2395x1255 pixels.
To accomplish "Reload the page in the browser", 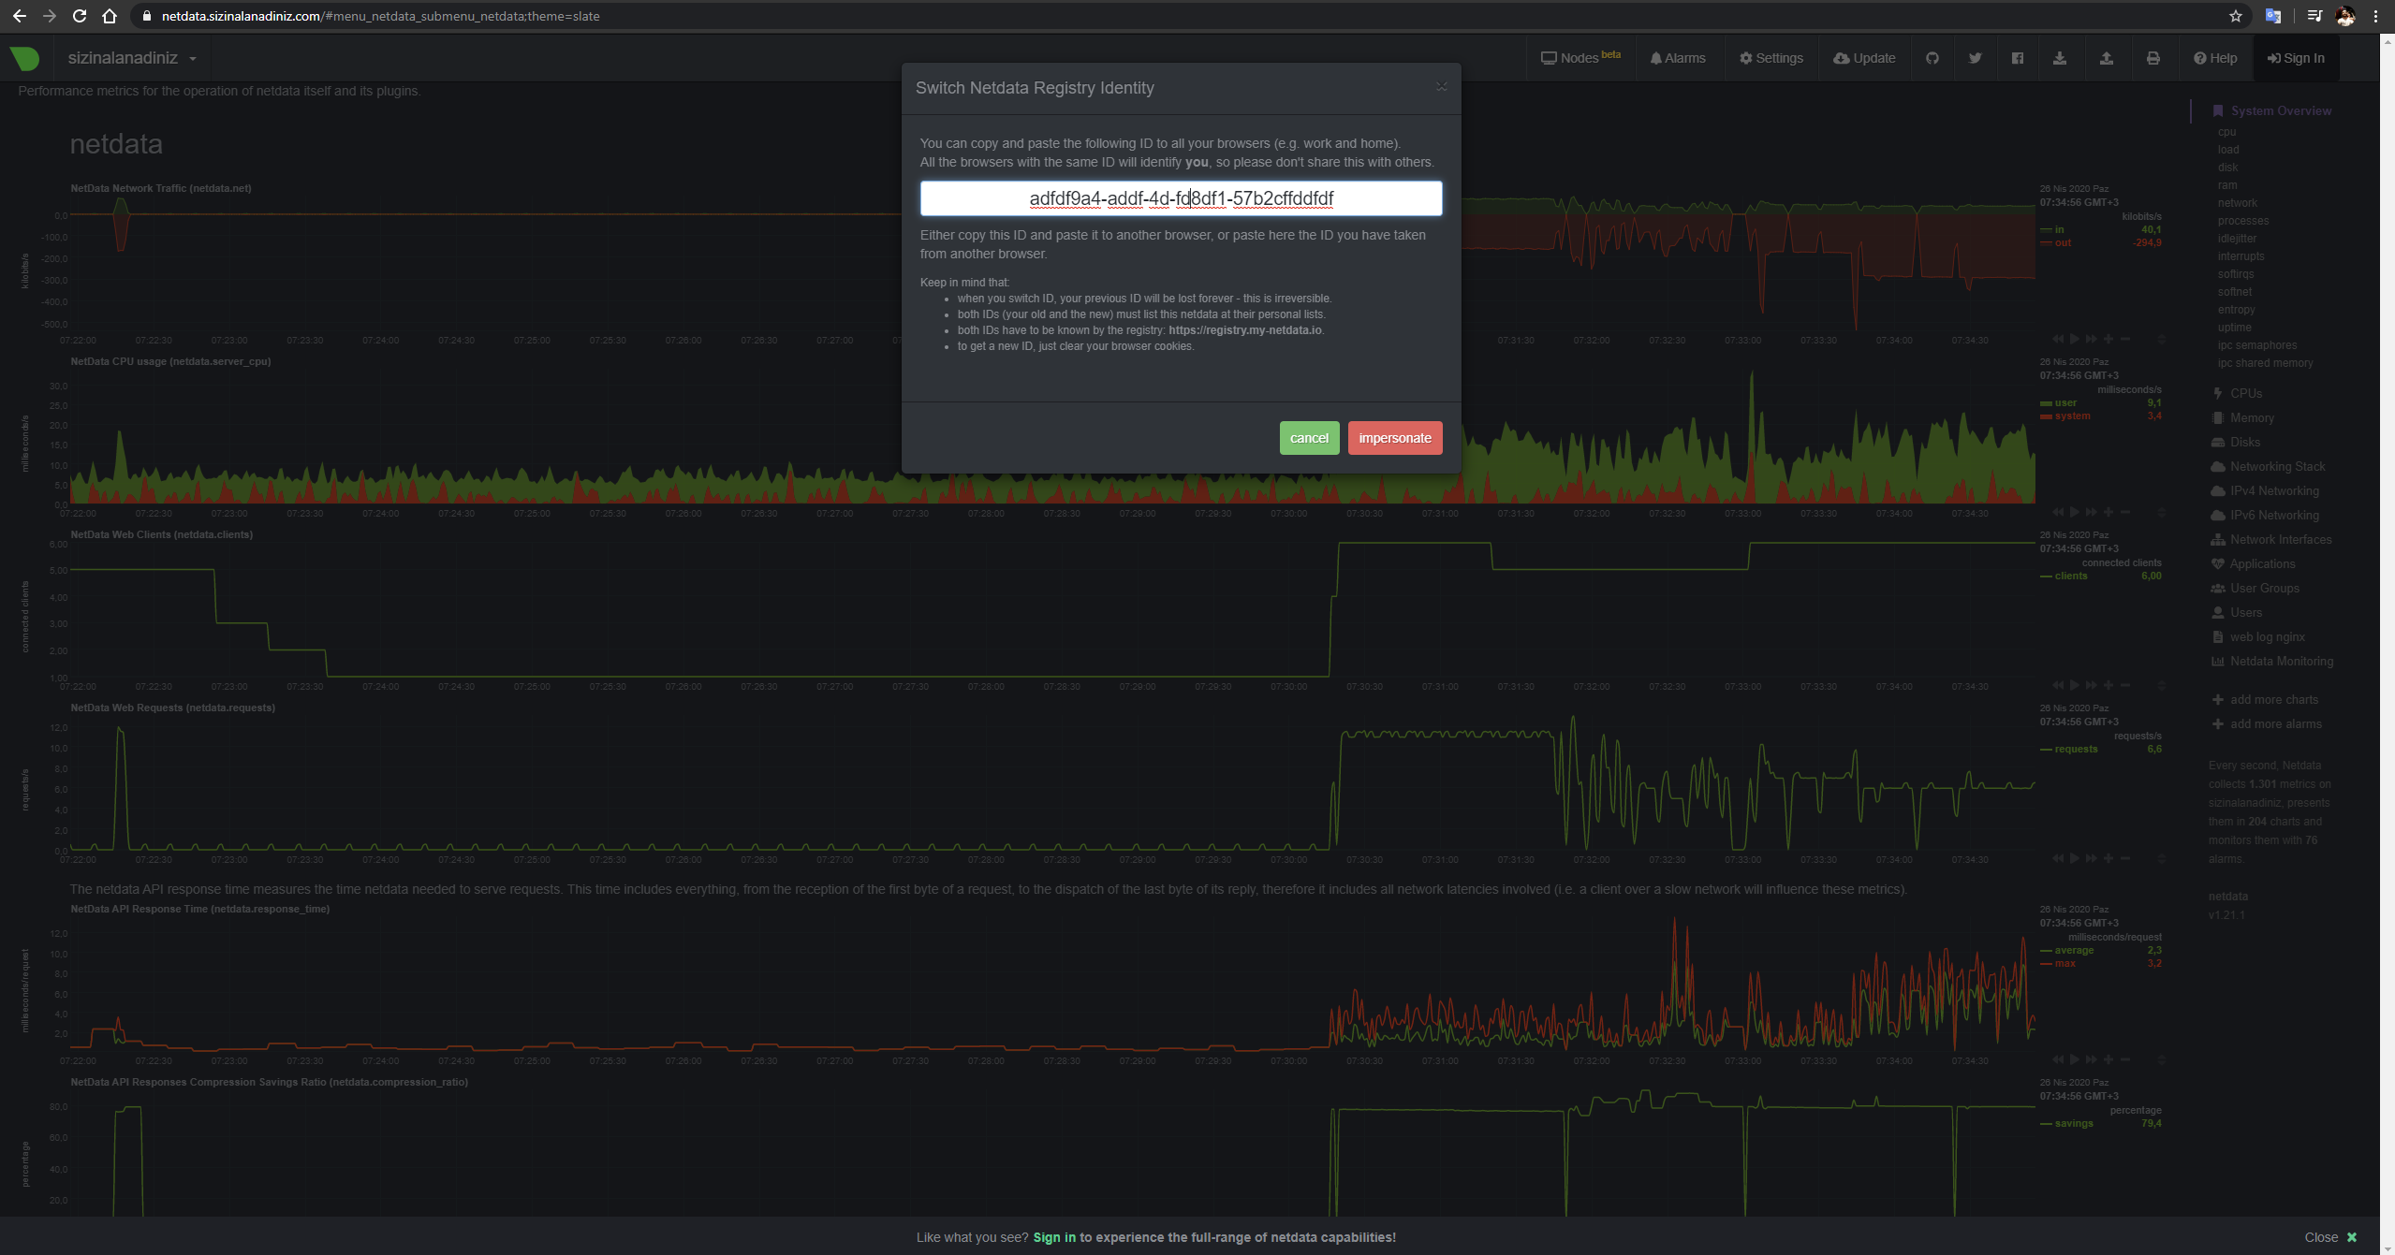I will [x=80, y=16].
